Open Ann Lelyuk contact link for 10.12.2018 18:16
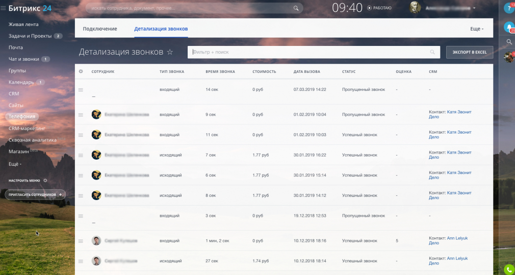515x275 pixels. click(x=457, y=238)
